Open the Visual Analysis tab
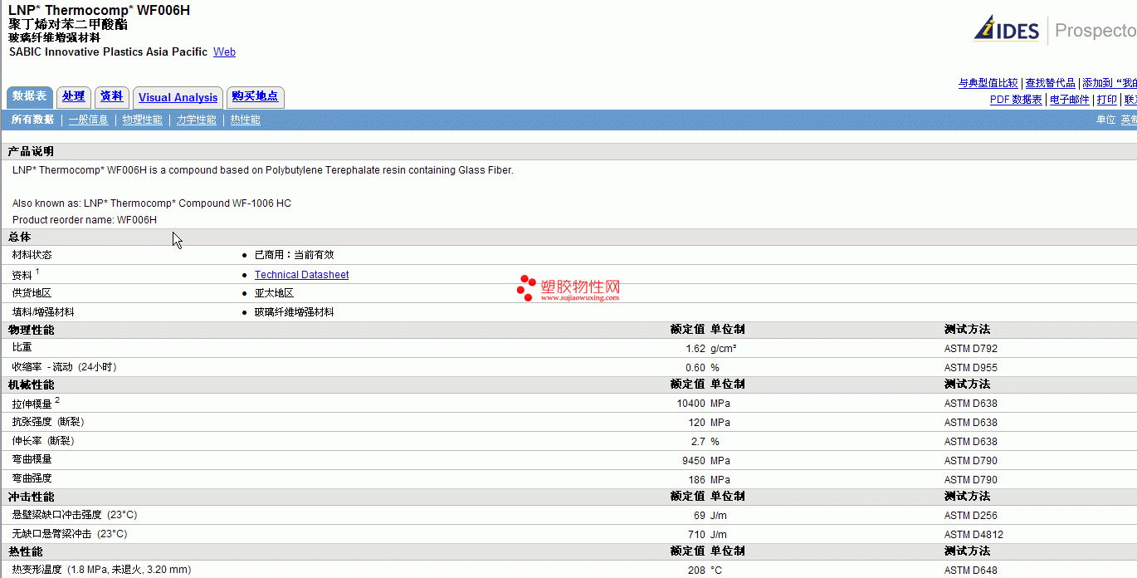Image resolution: width=1137 pixels, height=578 pixels. pos(178,97)
